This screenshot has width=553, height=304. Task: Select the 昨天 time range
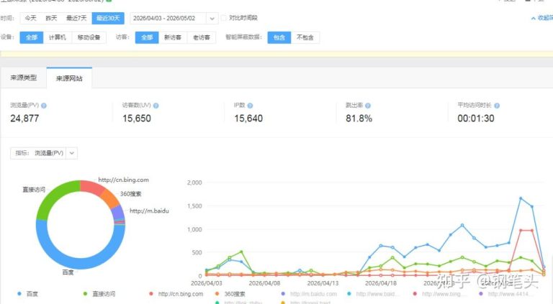(51, 18)
